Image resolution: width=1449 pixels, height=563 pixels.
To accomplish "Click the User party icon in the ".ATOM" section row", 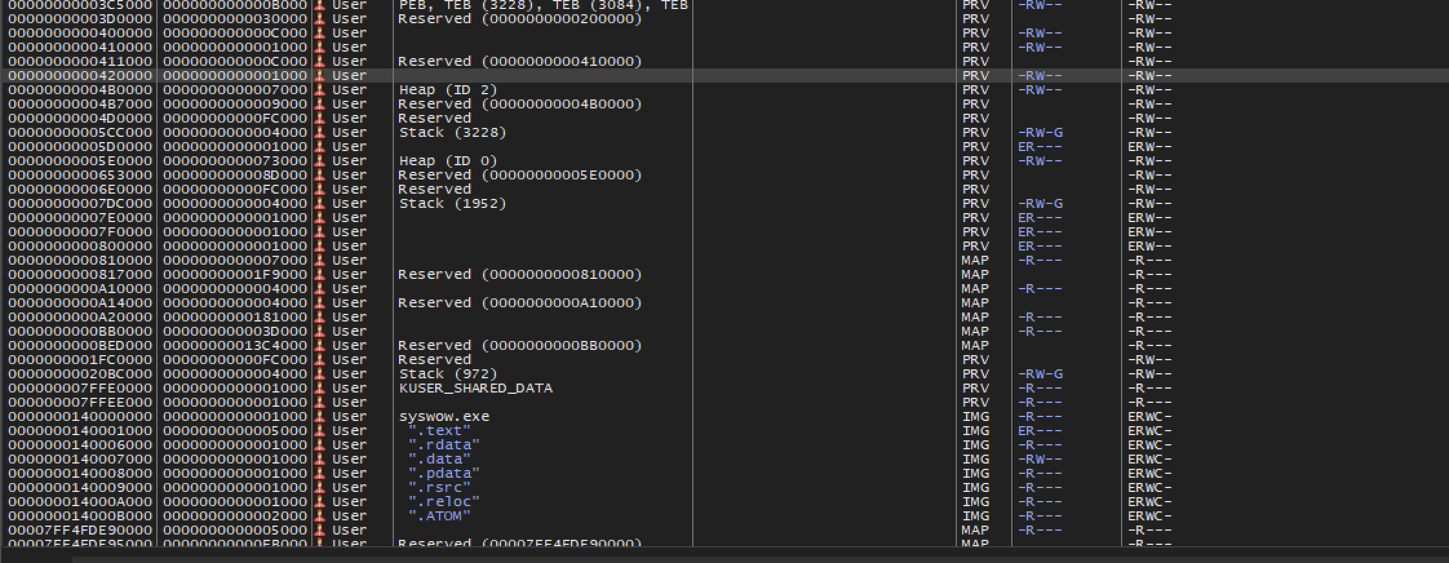I will [x=319, y=516].
